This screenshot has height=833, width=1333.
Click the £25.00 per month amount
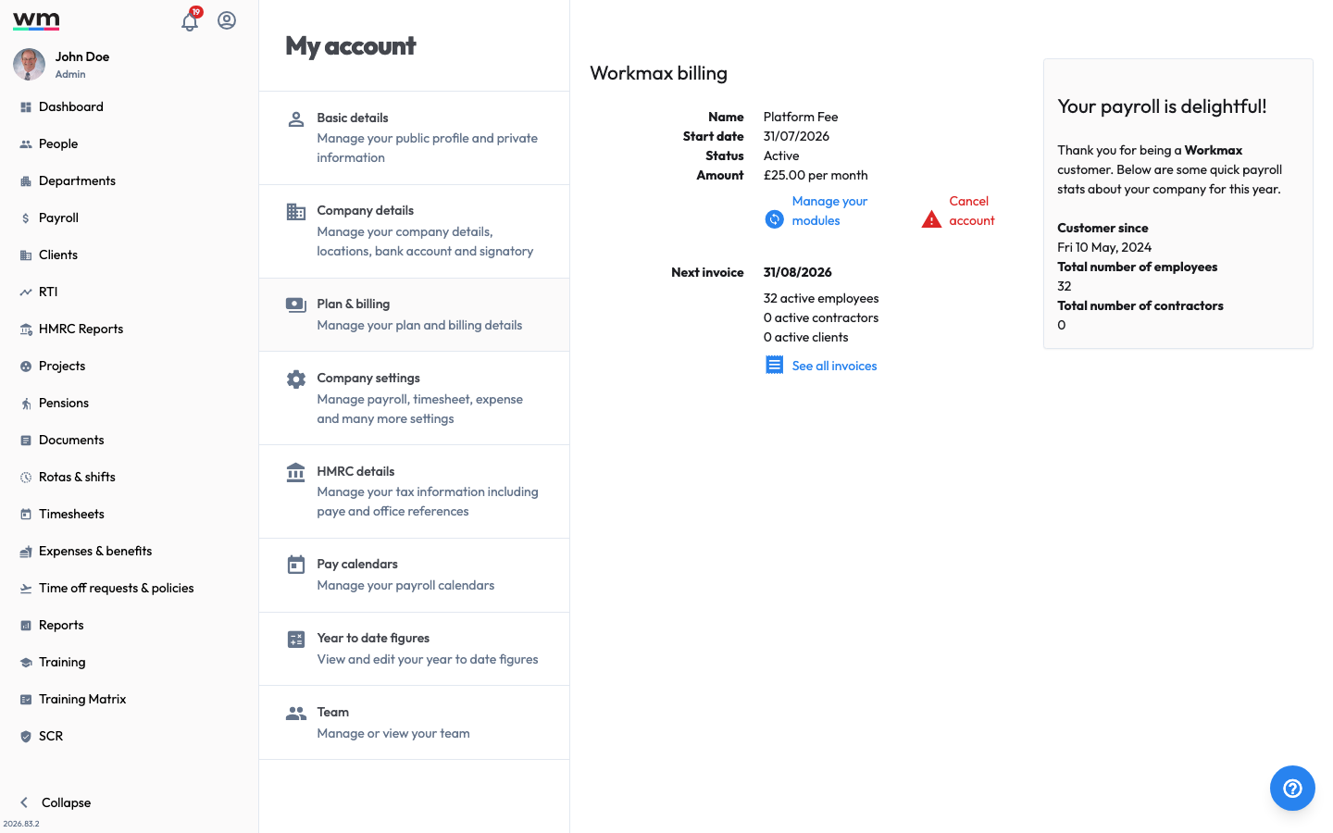[816, 176]
